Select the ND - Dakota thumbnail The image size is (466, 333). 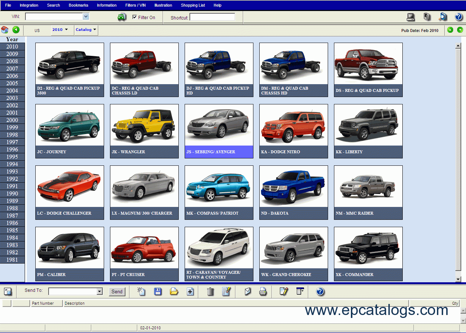[x=294, y=193]
